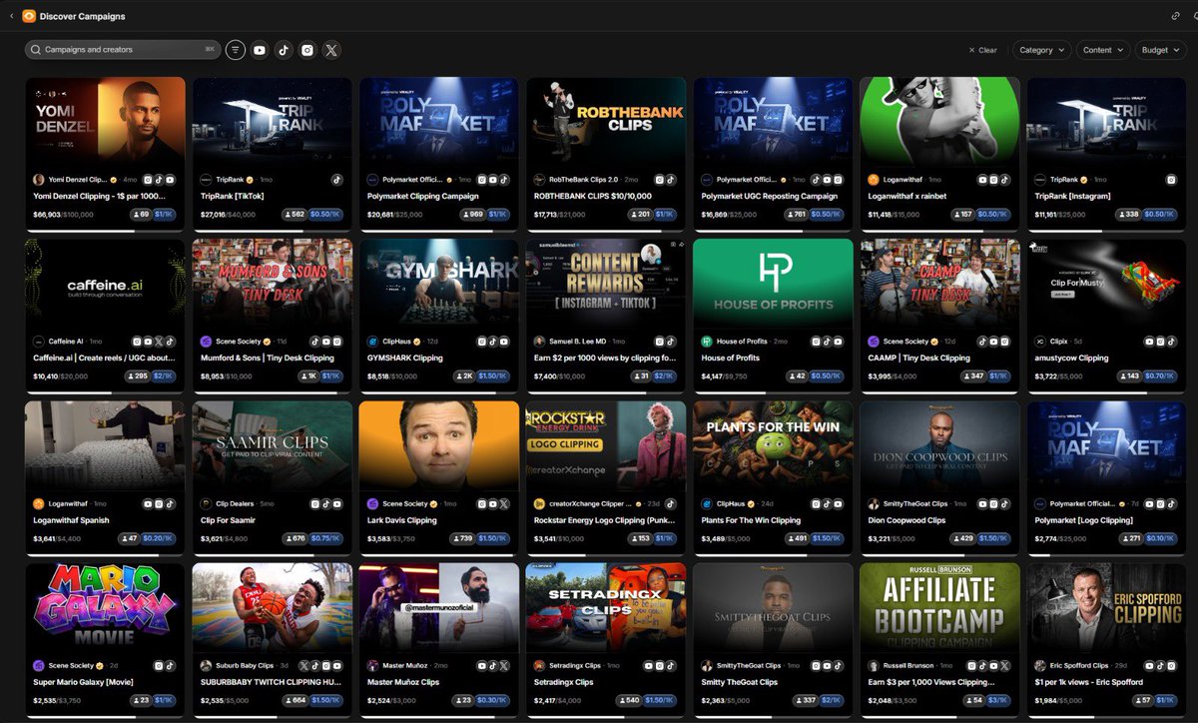
Task: Open Setradingx Clips creator avatar
Action: pos(539,666)
